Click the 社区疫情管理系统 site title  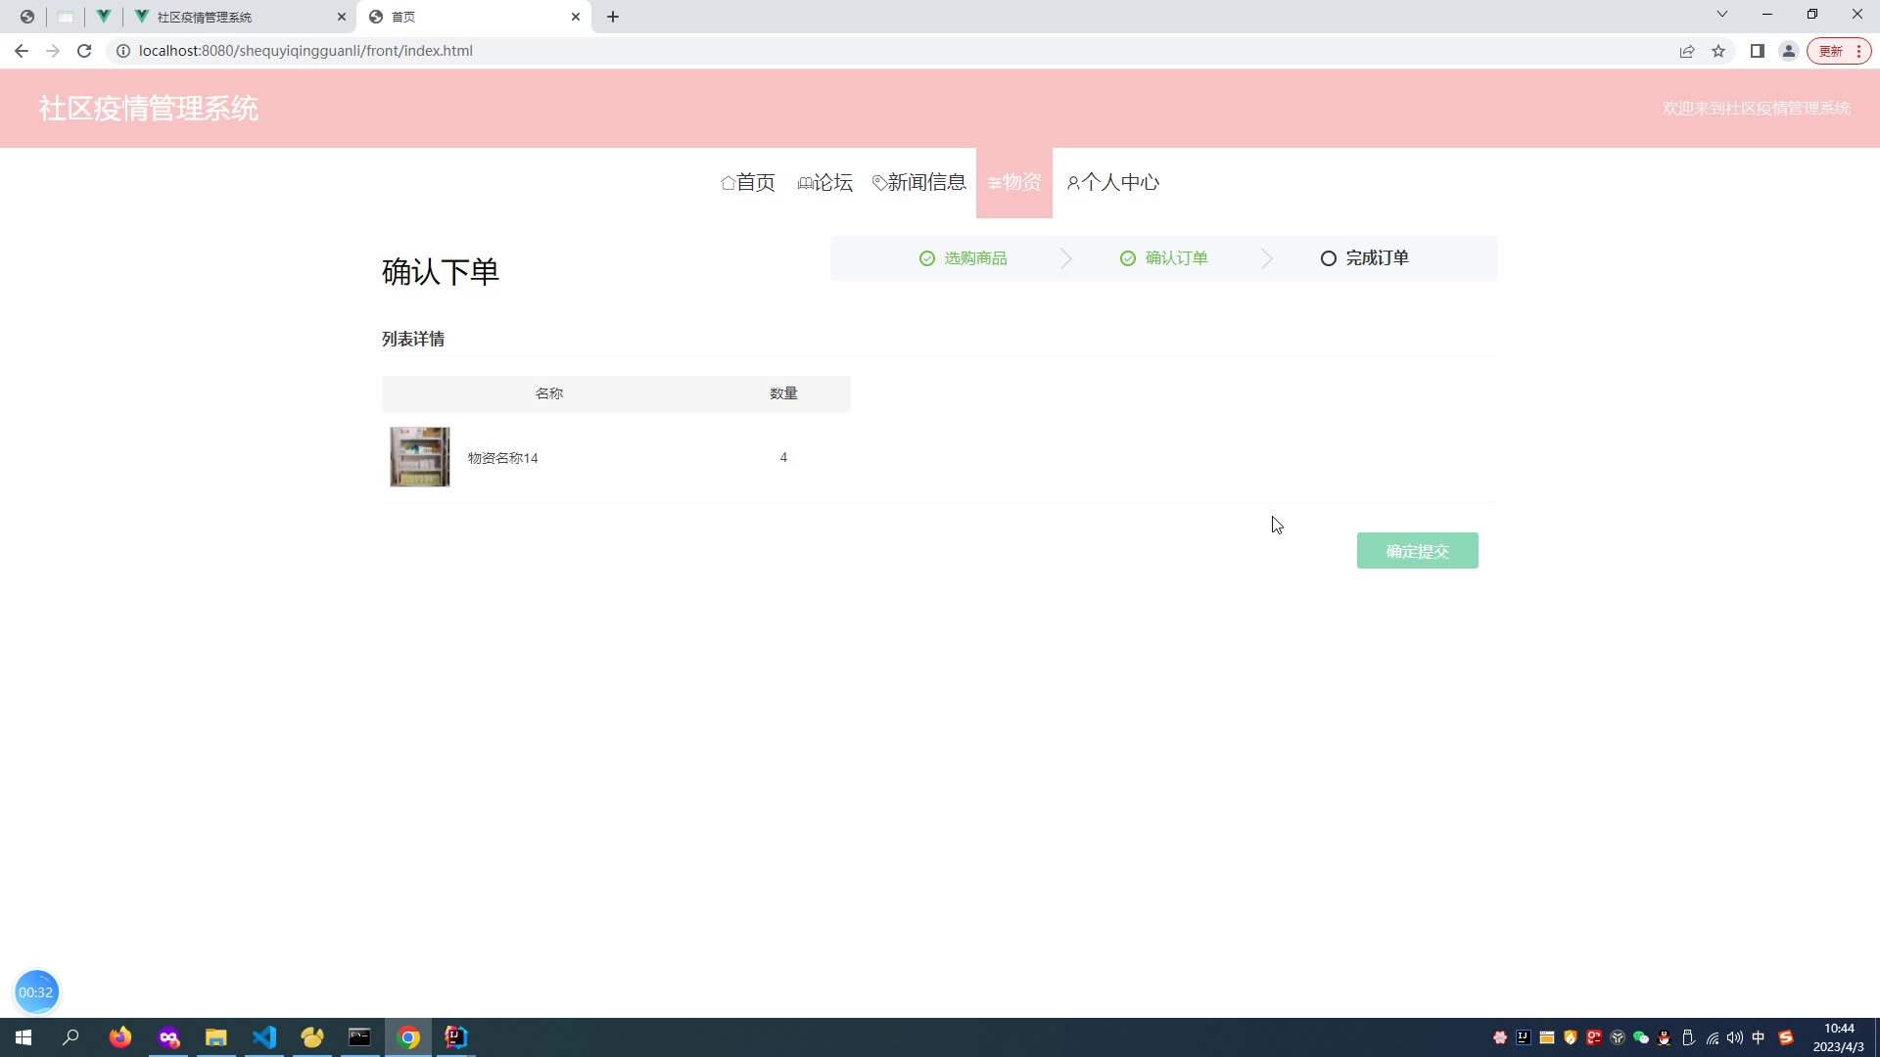[149, 109]
